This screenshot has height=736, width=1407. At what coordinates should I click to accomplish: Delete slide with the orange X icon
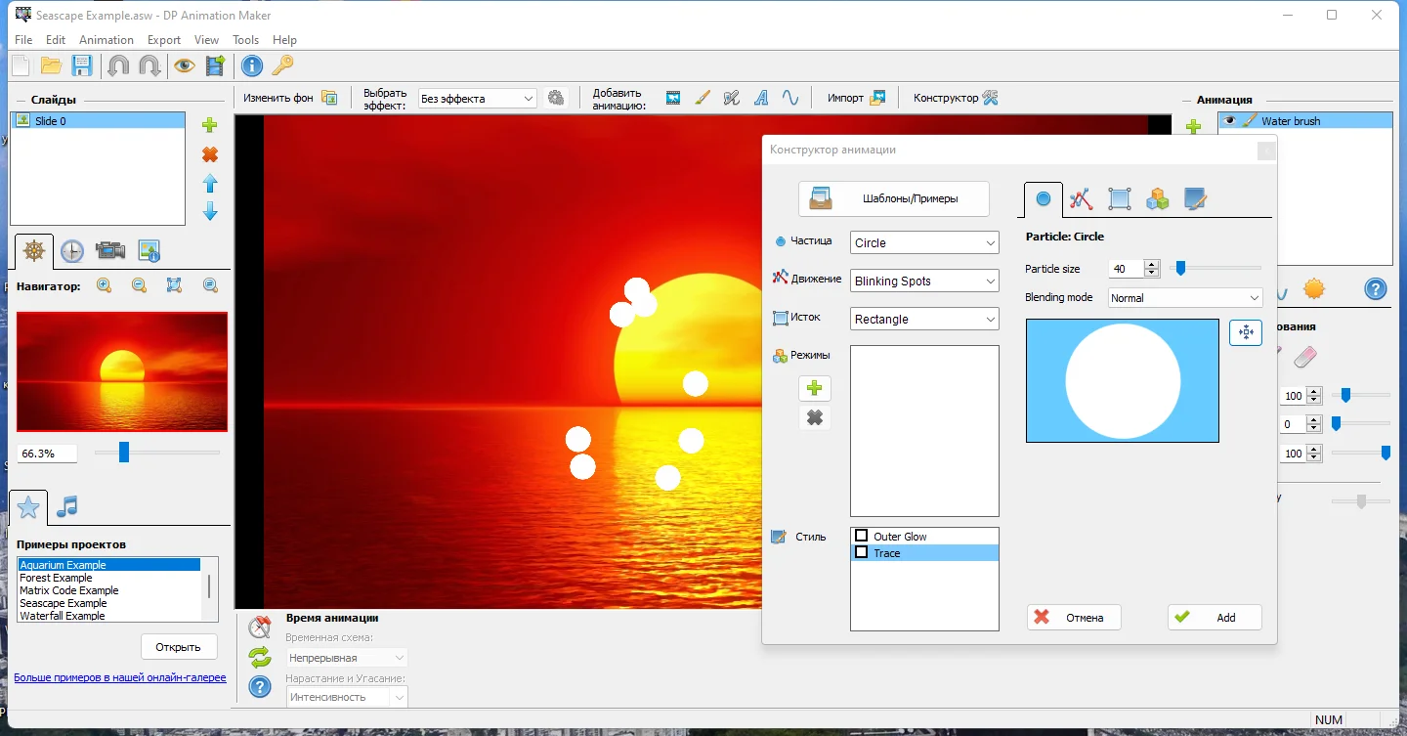[x=209, y=154]
